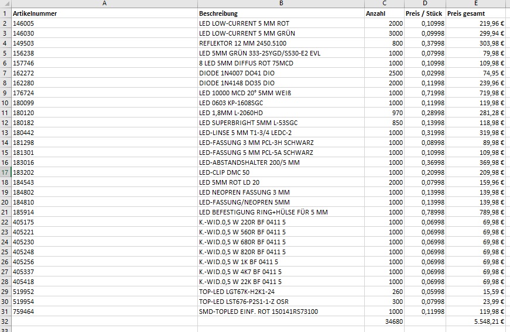Click the Artikelnummer header cell
Image resolution: width=510 pixels, height=332 pixels.
(104, 13)
